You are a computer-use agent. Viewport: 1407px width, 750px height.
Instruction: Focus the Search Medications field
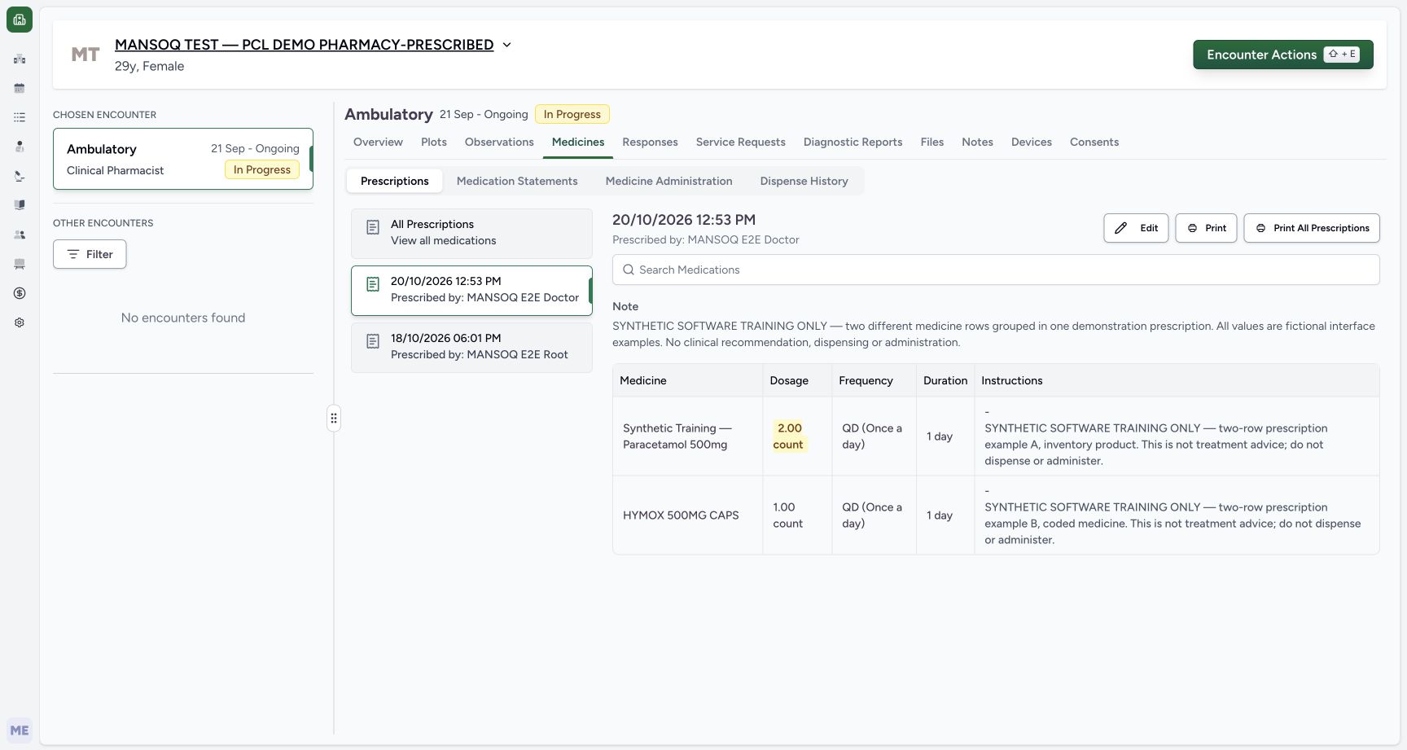[x=996, y=270]
